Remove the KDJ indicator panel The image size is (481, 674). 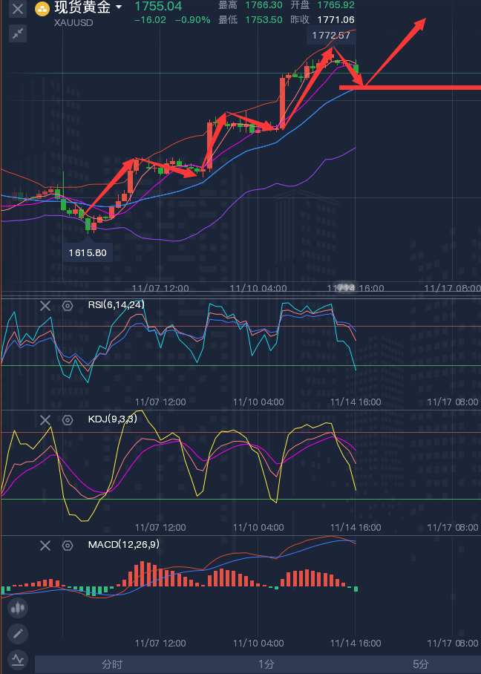[45, 420]
